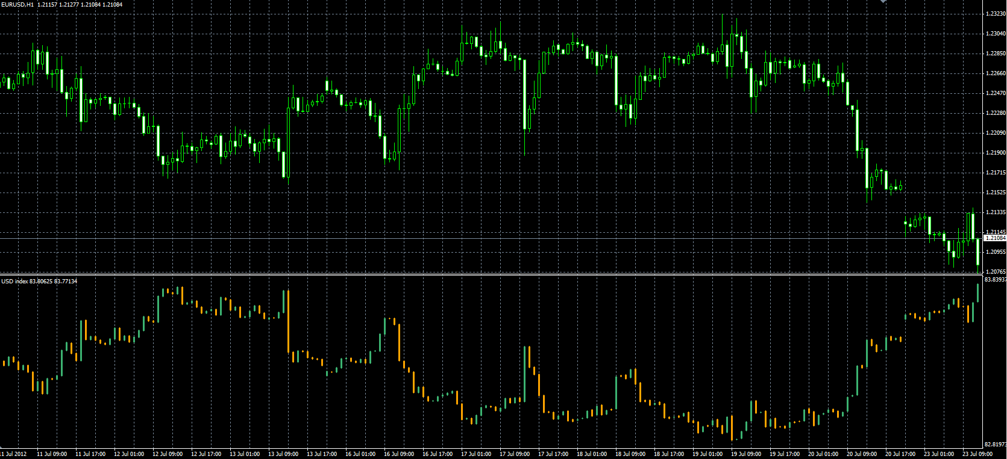Click the 1.23230 price axis label
This screenshot has width=1007, height=459.
(996, 14)
